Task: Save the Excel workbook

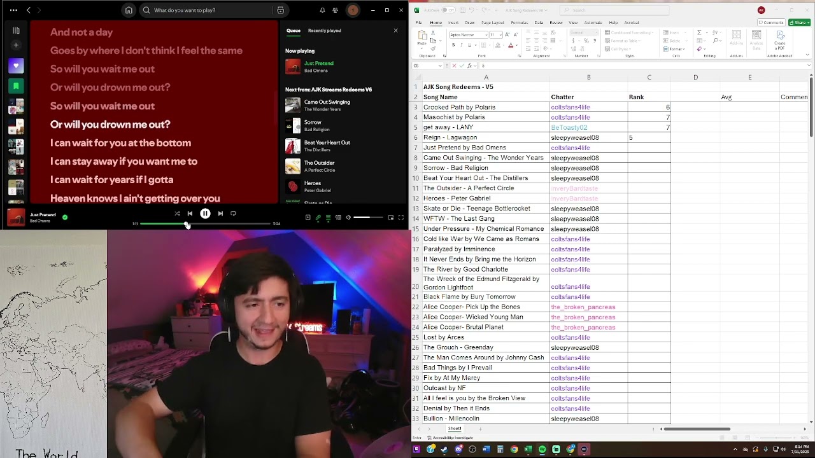Action: point(463,10)
